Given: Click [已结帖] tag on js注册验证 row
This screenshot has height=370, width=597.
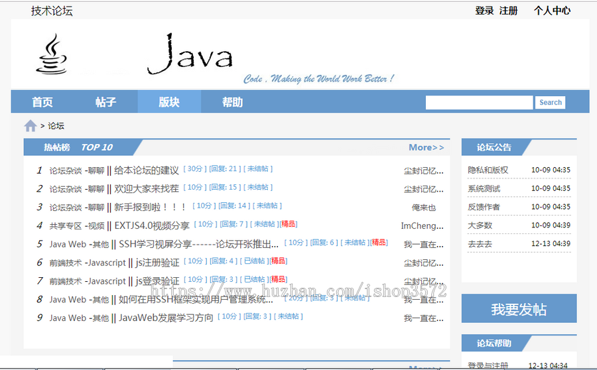Looking at the screenshot, I should [254, 261].
